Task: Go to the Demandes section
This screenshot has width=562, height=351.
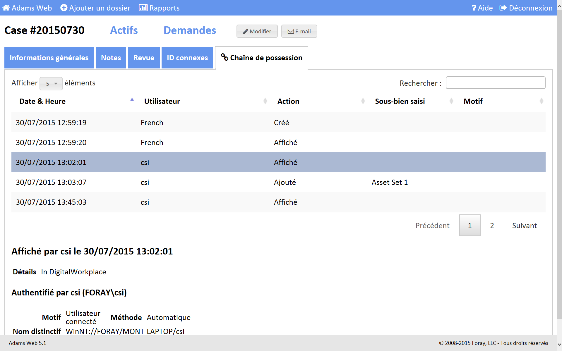Action: tap(190, 30)
